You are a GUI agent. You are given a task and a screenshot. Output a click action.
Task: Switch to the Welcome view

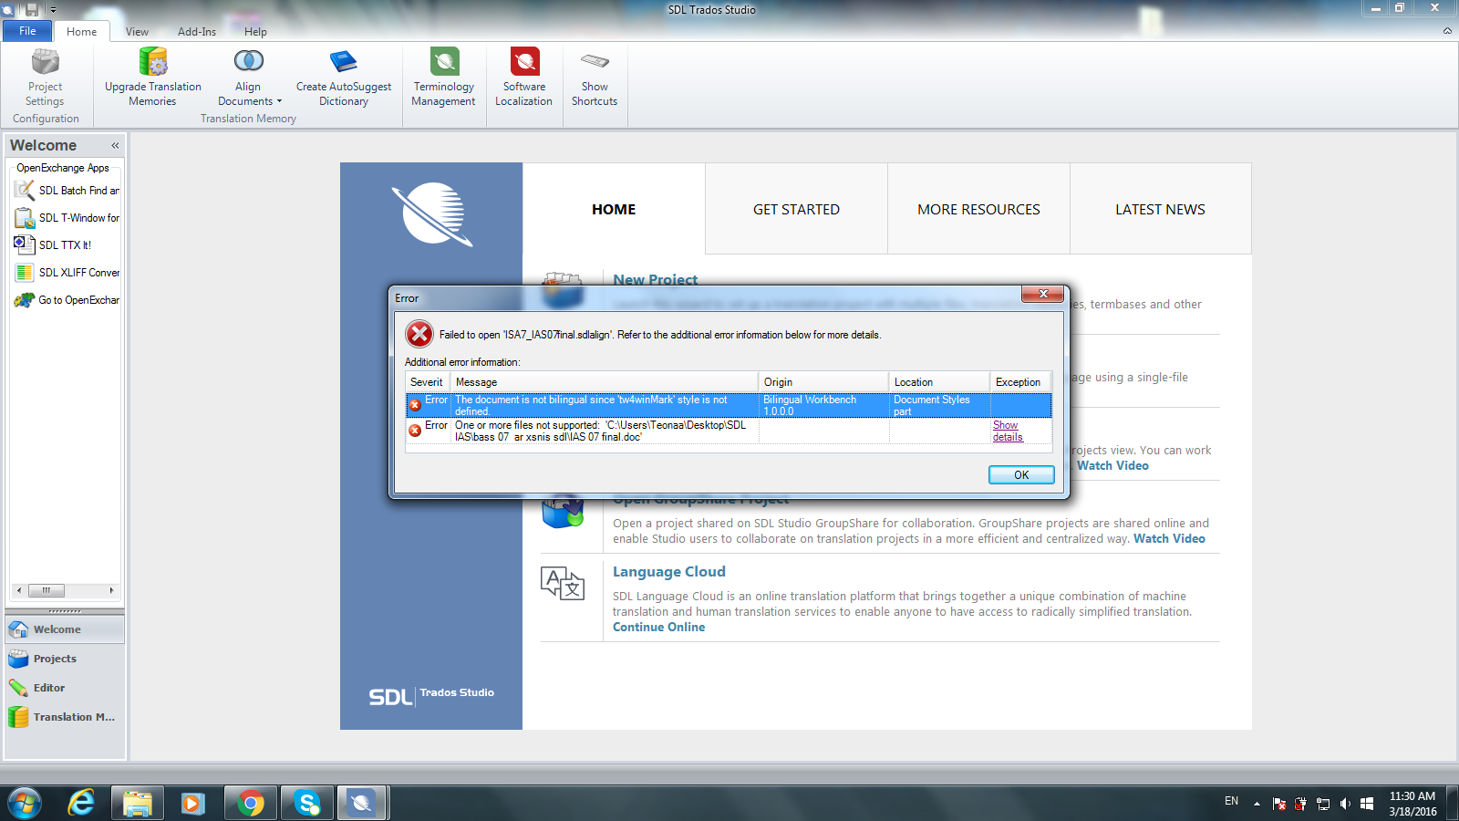[65, 629]
